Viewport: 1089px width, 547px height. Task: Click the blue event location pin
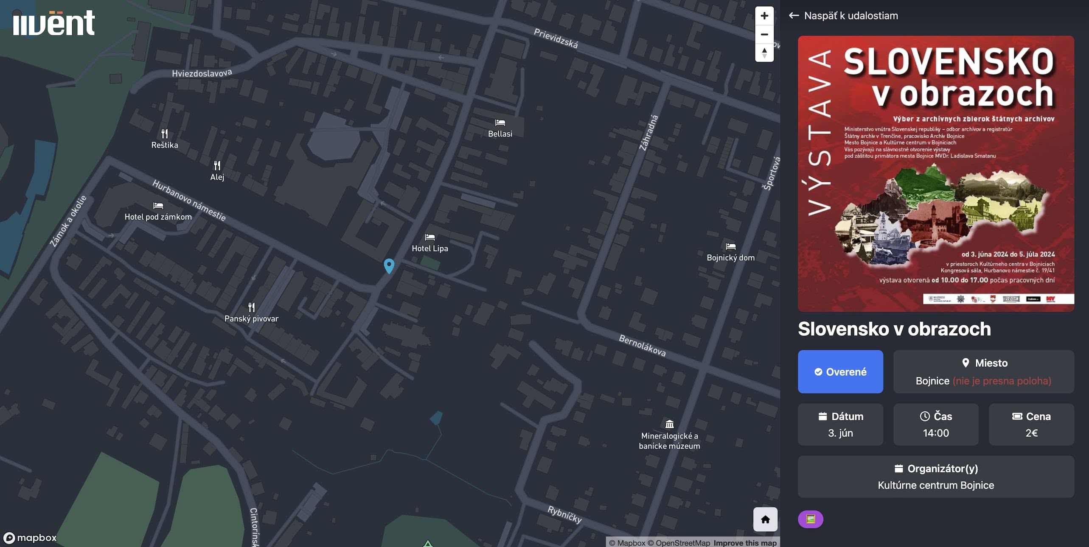pyautogui.click(x=389, y=265)
